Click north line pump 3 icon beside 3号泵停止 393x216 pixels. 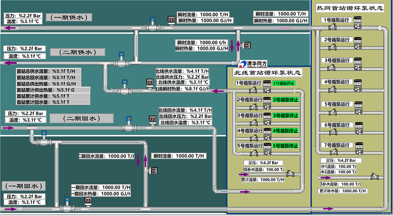tap(267, 119)
